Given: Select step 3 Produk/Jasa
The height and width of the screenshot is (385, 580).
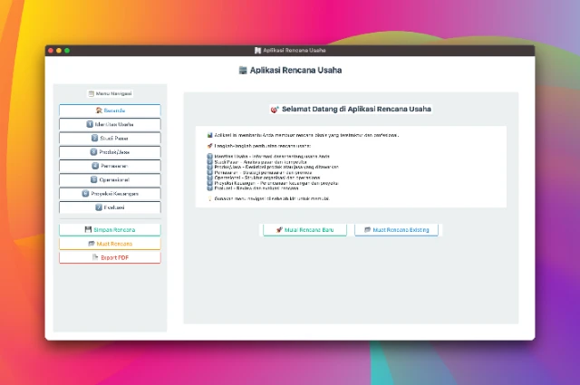Looking at the screenshot, I should (110, 152).
